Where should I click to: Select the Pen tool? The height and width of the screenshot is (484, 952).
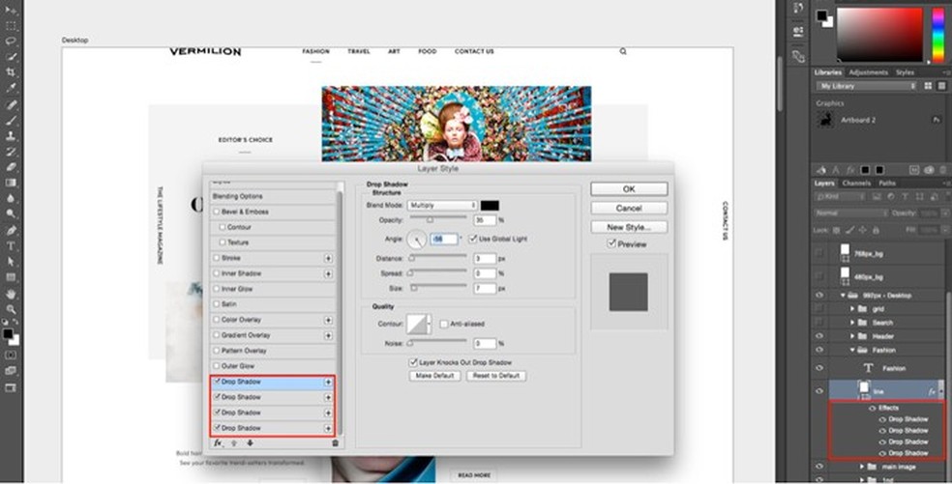[x=11, y=231]
